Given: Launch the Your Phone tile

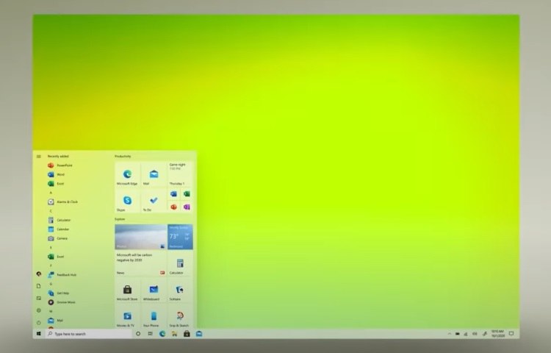Looking at the screenshot, I should click(154, 316).
